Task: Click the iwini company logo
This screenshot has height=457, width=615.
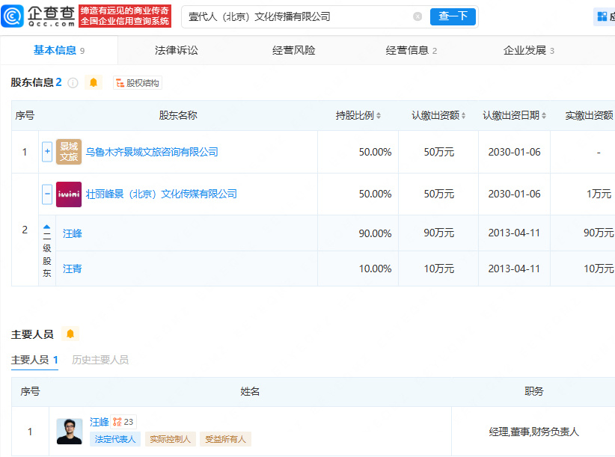Action: pyautogui.click(x=69, y=194)
